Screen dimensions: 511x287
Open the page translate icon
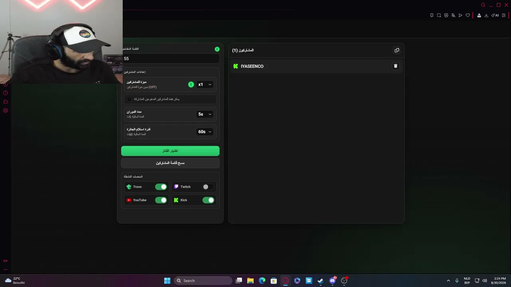pyautogui.click(x=453, y=16)
